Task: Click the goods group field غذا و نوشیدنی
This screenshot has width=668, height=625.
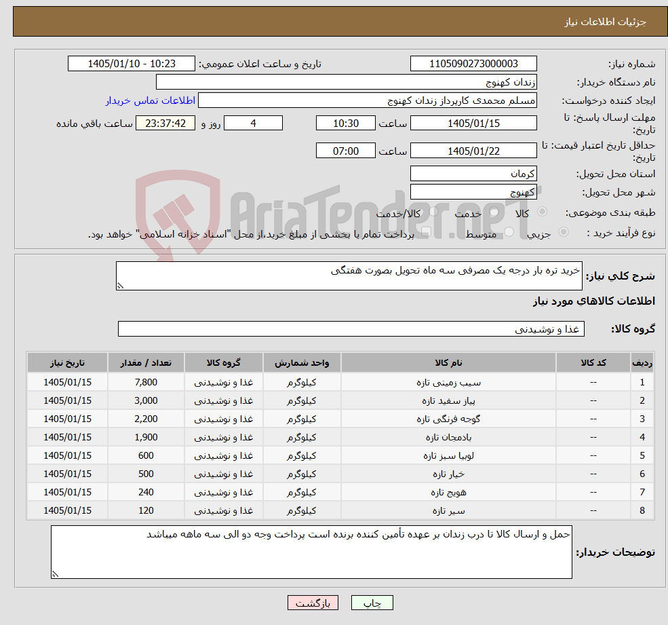Action: point(351,329)
